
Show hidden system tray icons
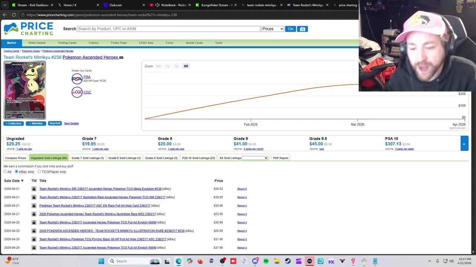click(430, 261)
